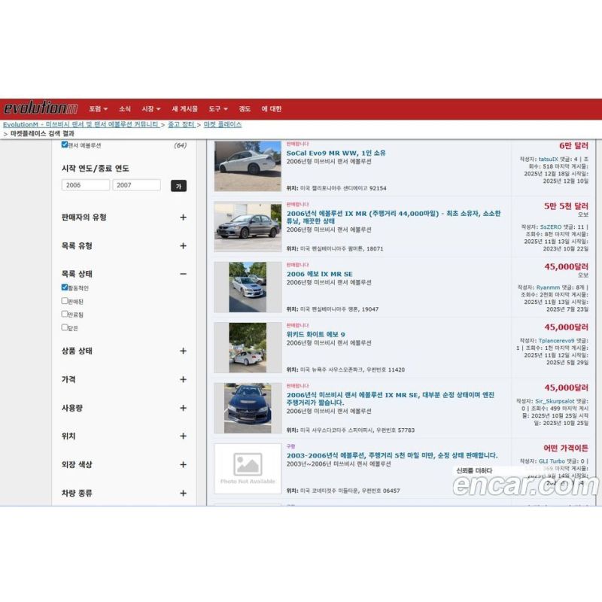
Task: Open the 2003-2006년식 에볼루션 wanted listing
Action: click(392, 455)
